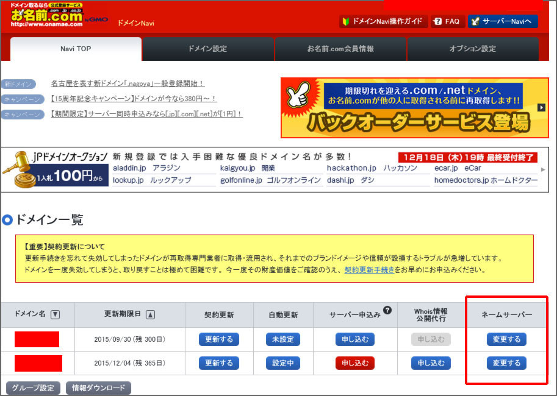
Task: Click red 申し込む server button
Action: pos(355,363)
